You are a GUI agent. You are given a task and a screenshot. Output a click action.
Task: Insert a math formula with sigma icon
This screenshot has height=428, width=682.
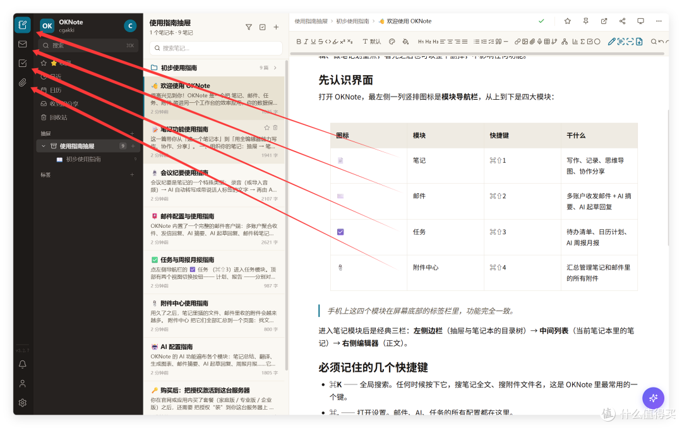582,42
